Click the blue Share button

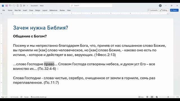pos(174,10)
